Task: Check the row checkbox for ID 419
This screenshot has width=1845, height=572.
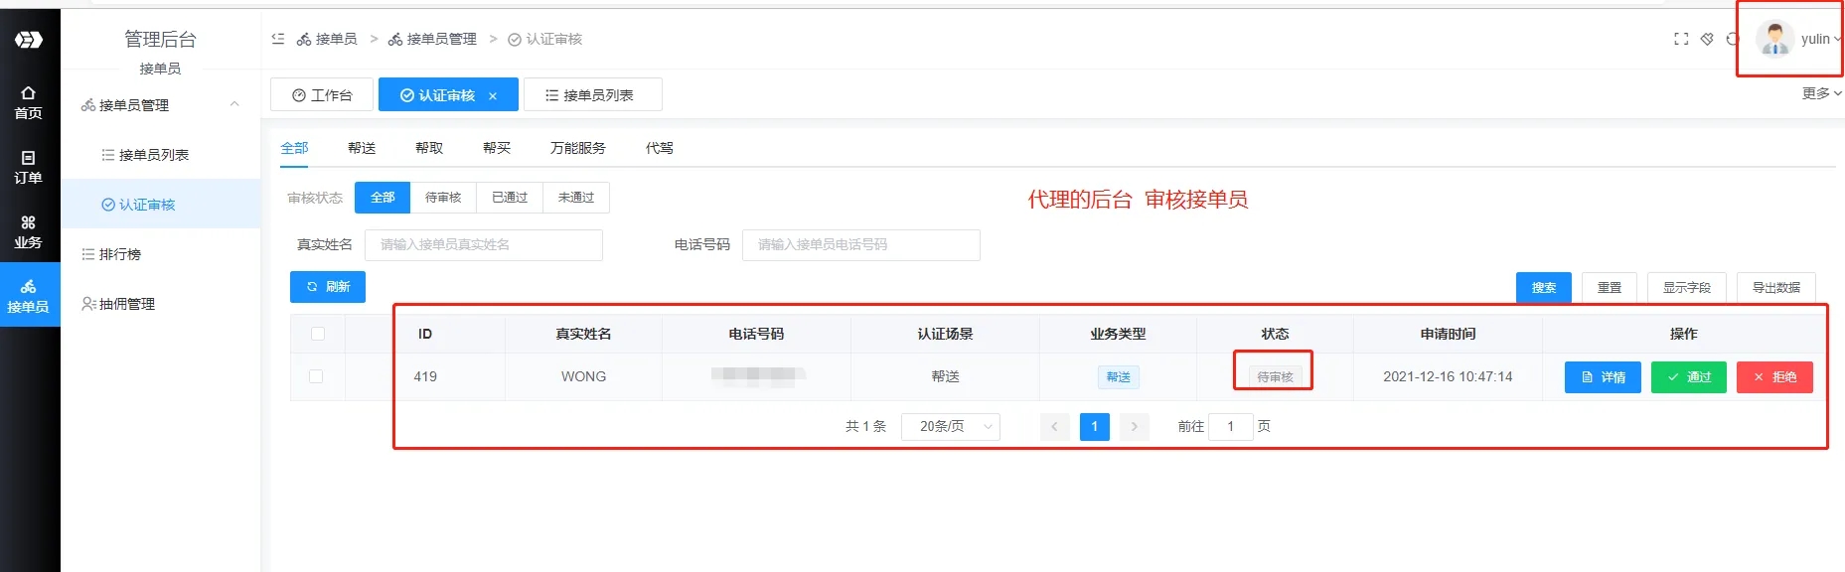Action: tap(316, 376)
